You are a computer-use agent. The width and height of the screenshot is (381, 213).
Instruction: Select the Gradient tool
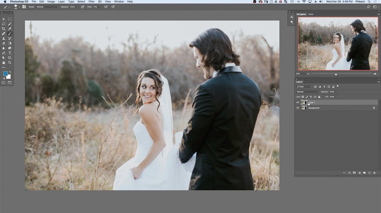[10, 43]
